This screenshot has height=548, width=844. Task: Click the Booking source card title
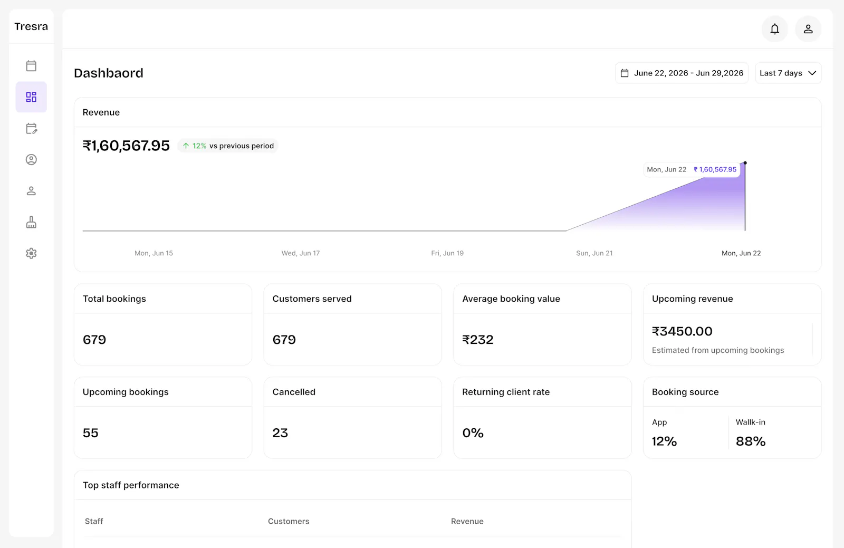[x=685, y=392]
